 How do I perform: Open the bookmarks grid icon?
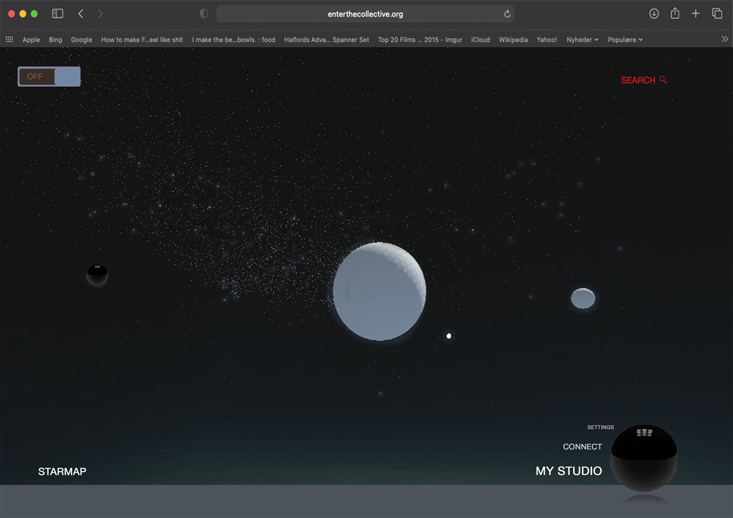[10, 40]
